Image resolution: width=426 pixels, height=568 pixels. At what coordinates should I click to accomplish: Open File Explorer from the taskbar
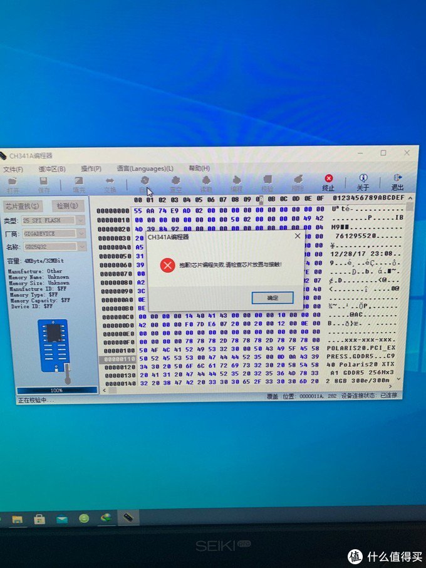point(17,519)
